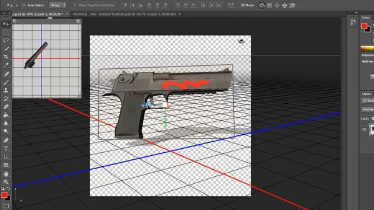Activate the Scale 3D Object mode

click(x=292, y=5)
